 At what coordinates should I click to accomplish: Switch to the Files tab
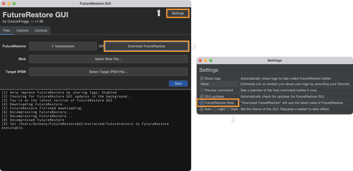pyautogui.click(x=7, y=30)
